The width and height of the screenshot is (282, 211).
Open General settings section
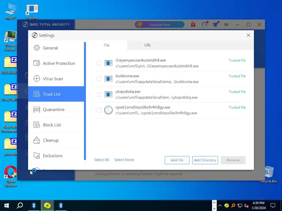[56, 48]
